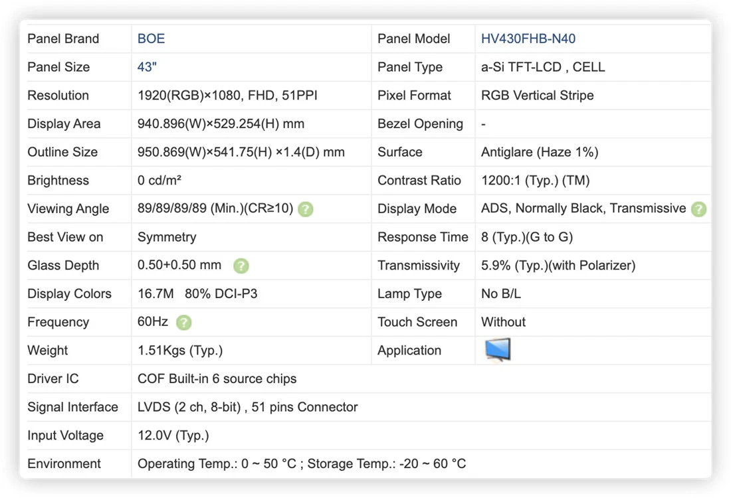Viewport: 731px width, 498px height.
Task: Open the HV430FHB-N40 panel model link
Action: point(528,39)
